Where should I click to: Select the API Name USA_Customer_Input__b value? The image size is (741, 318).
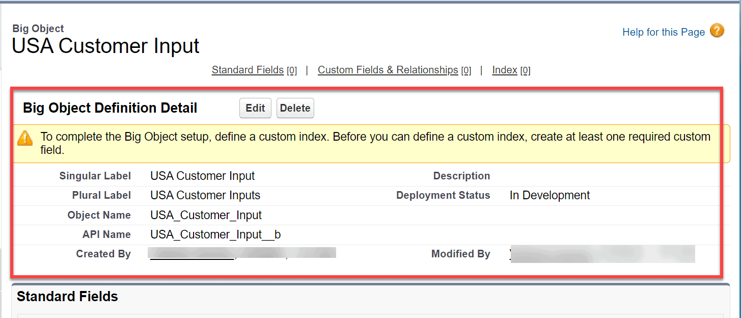point(215,234)
